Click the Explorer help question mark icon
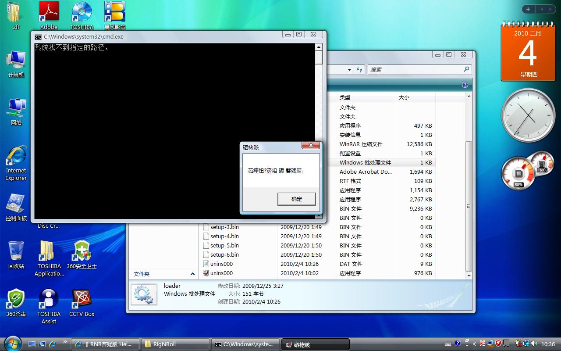Viewport: 561px width, 351px height. [465, 85]
